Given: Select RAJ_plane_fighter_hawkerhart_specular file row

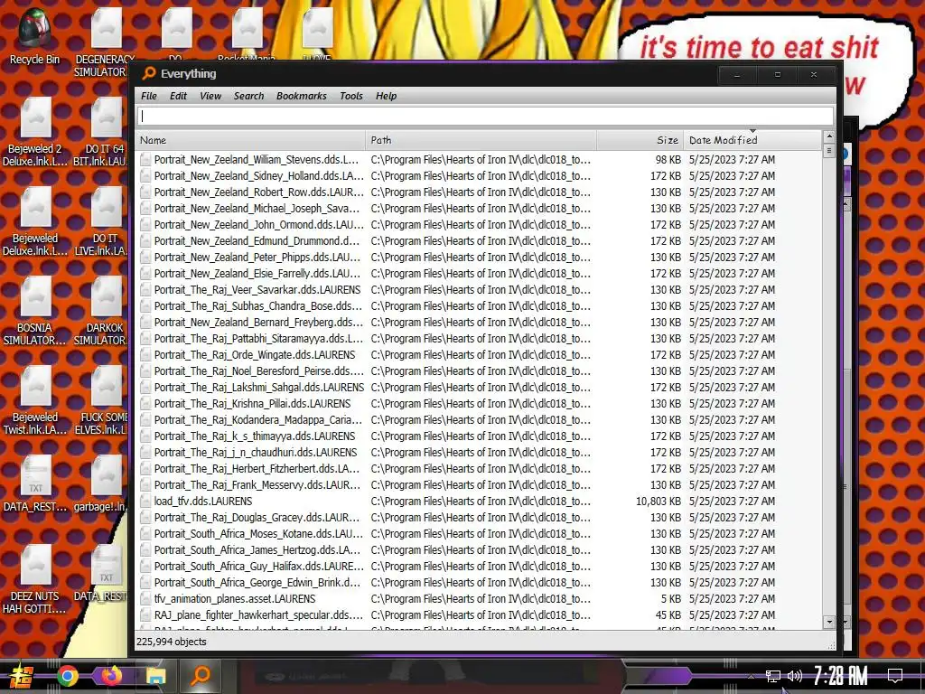Looking at the screenshot, I should 479,614.
